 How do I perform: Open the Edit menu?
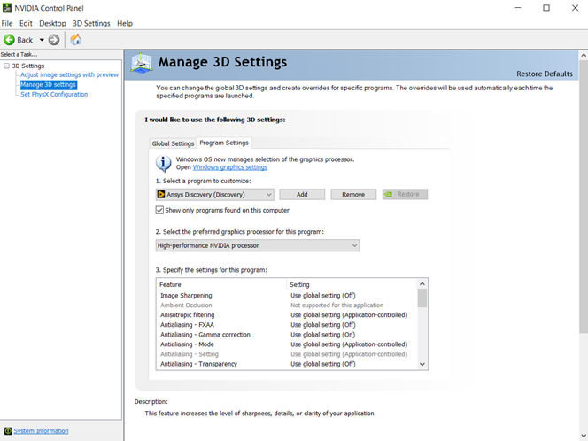(26, 23)
